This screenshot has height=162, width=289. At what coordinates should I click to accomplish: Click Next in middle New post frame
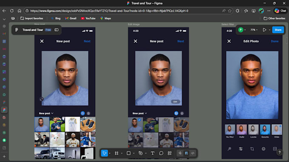coord(181,42)
